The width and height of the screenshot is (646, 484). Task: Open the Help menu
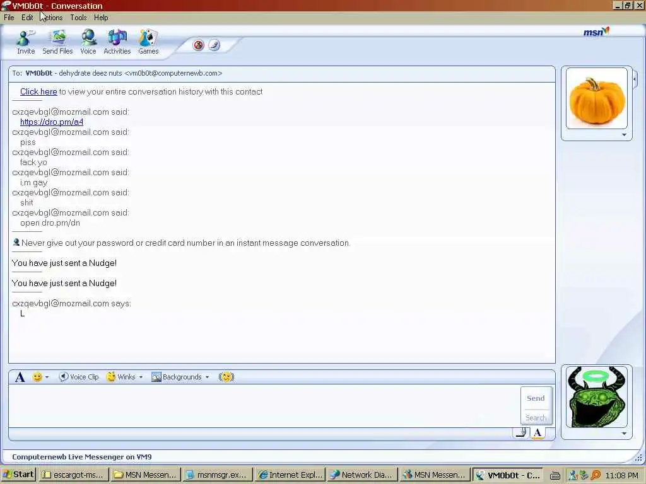coord(101,17)
